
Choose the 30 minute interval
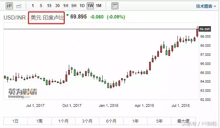[57, 6]
